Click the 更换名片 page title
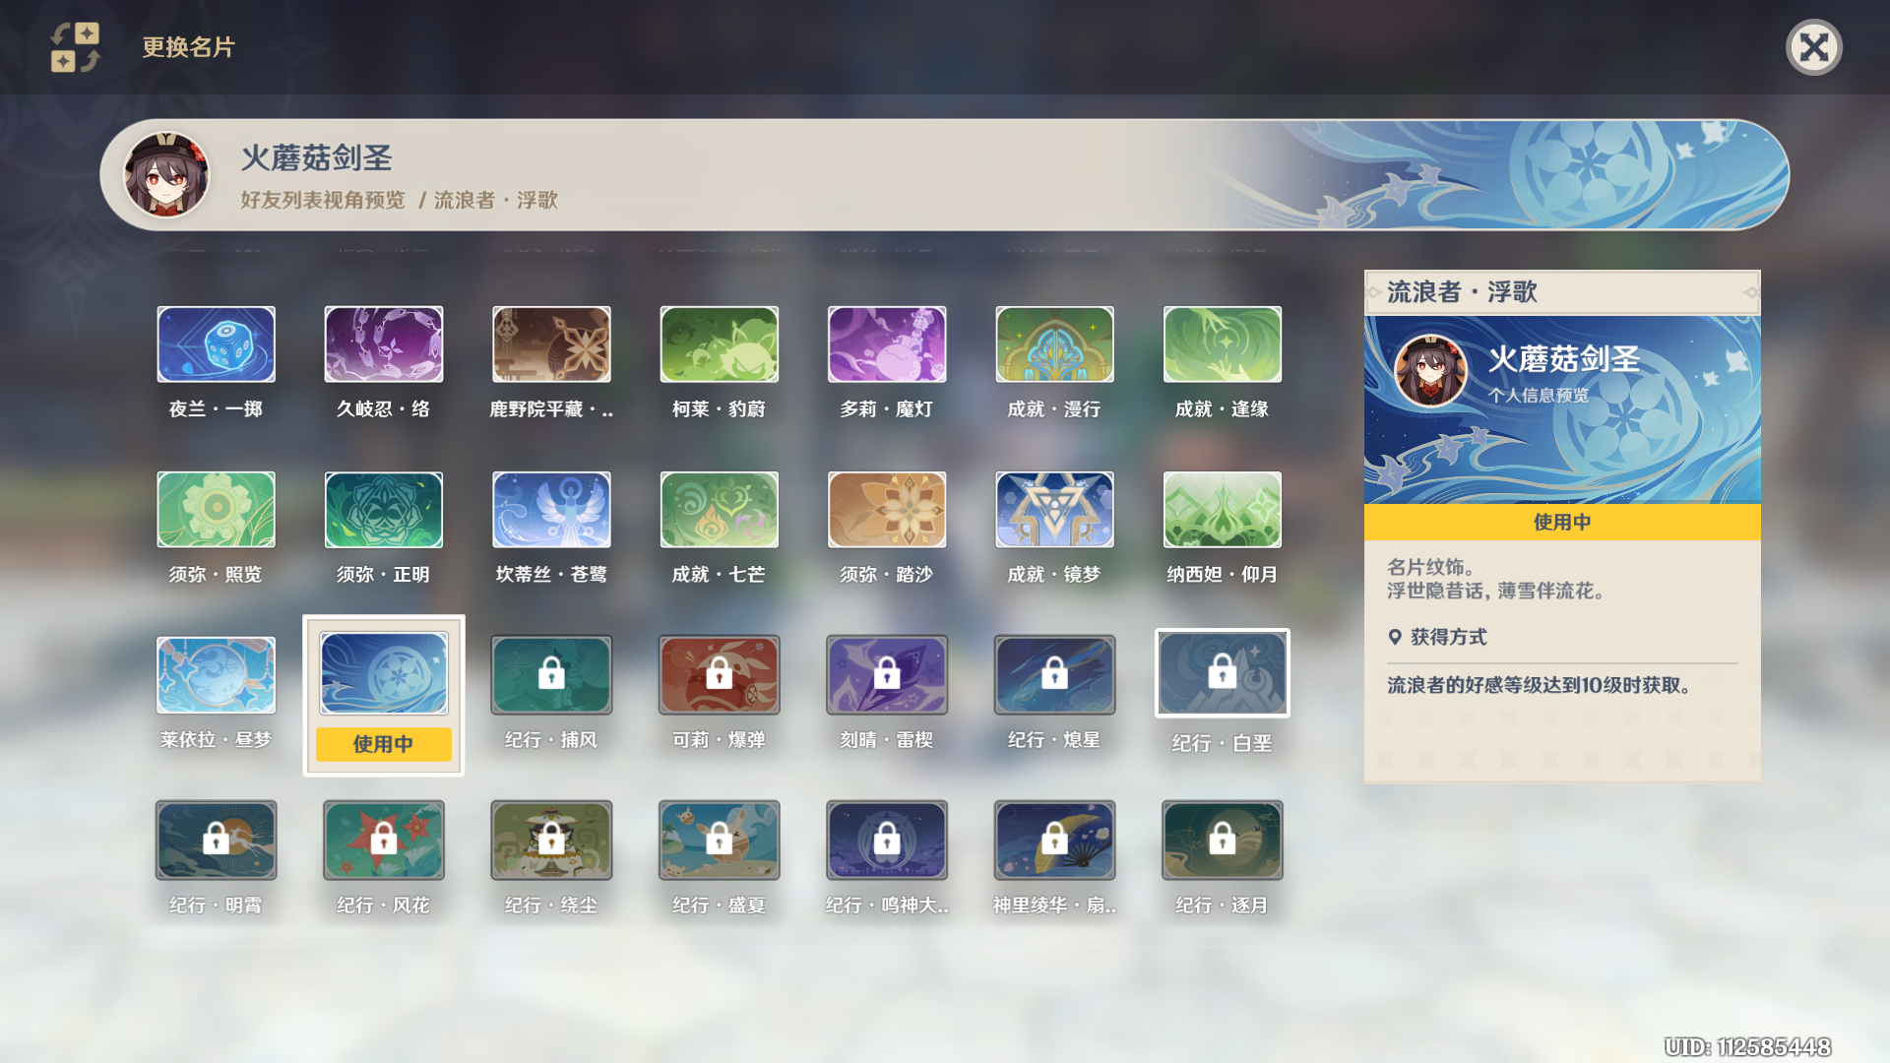Image resolution: width=1890 pixels, height=1063 pixels. 188,47
